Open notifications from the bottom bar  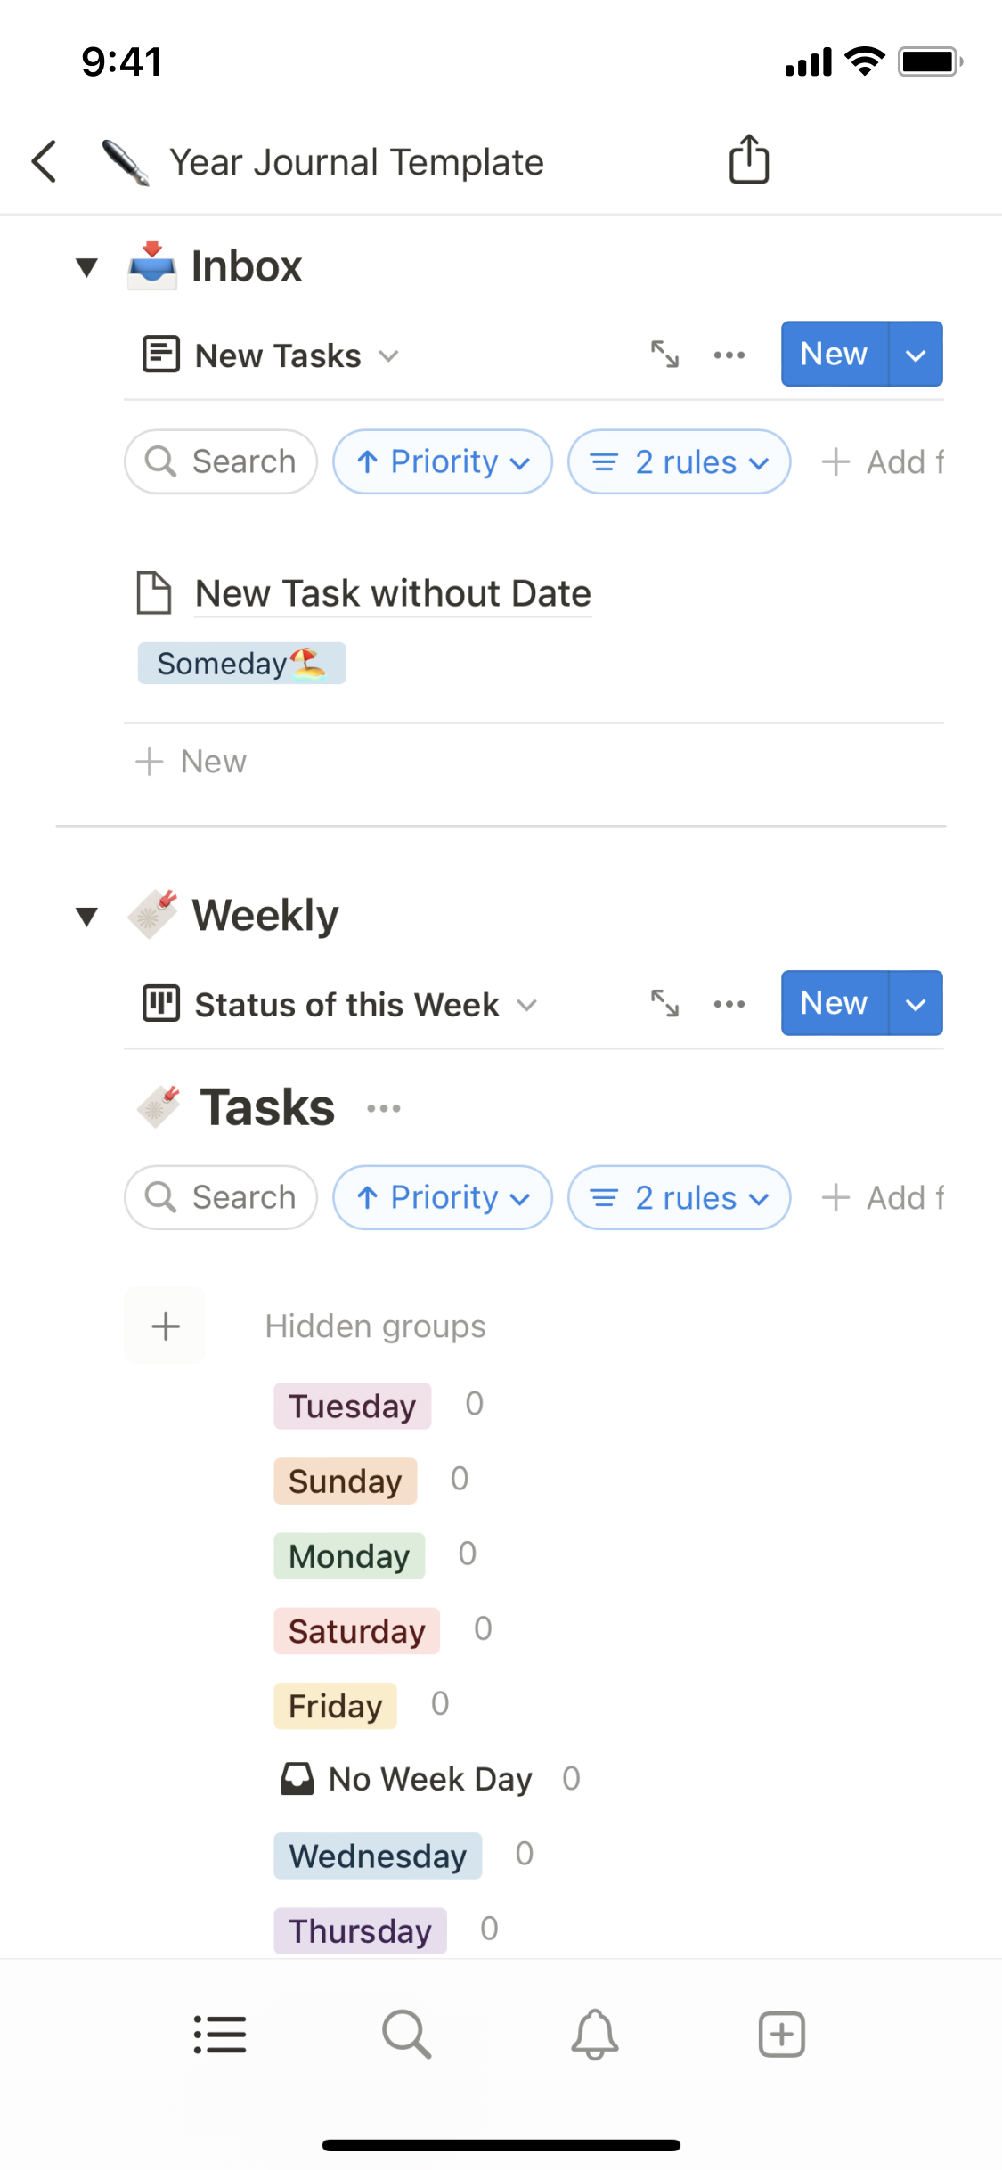click(x=594, y=2035)
